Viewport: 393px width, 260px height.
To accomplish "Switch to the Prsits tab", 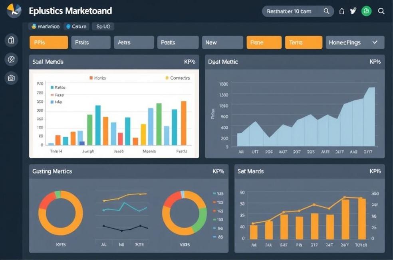I will click(91, 42).
